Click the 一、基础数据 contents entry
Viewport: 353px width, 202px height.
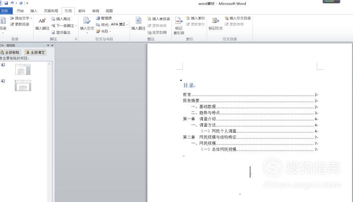255,107
